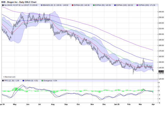This screenshot has width=167, height=113.
Task: Click the blue EXPMA (9) legend swatch
Action: click(23, 81)
